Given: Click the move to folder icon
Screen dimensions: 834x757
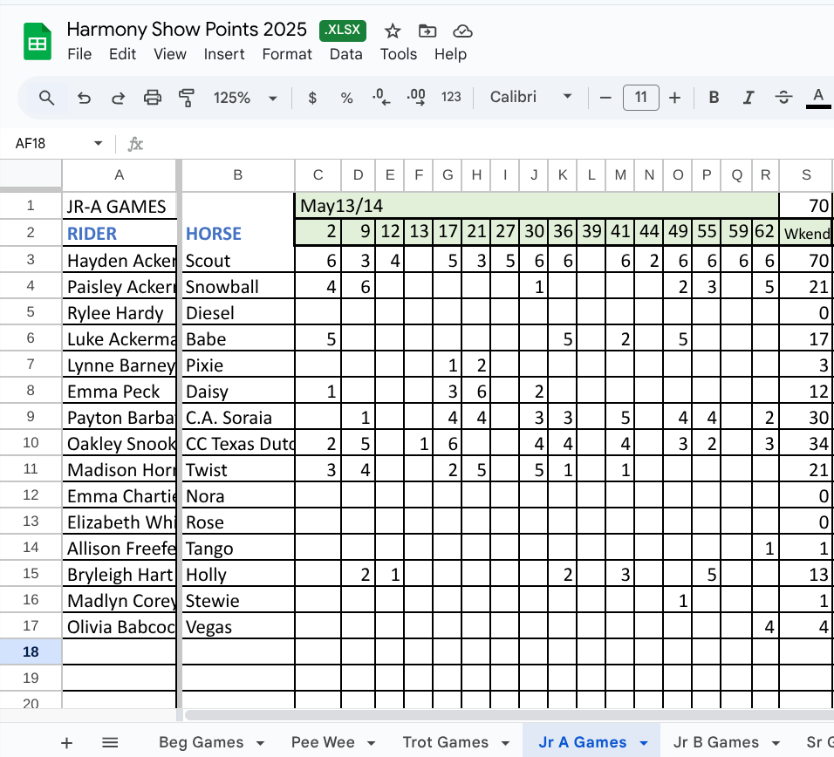Looking at the screenshot, I should click(x=427, y=31).
